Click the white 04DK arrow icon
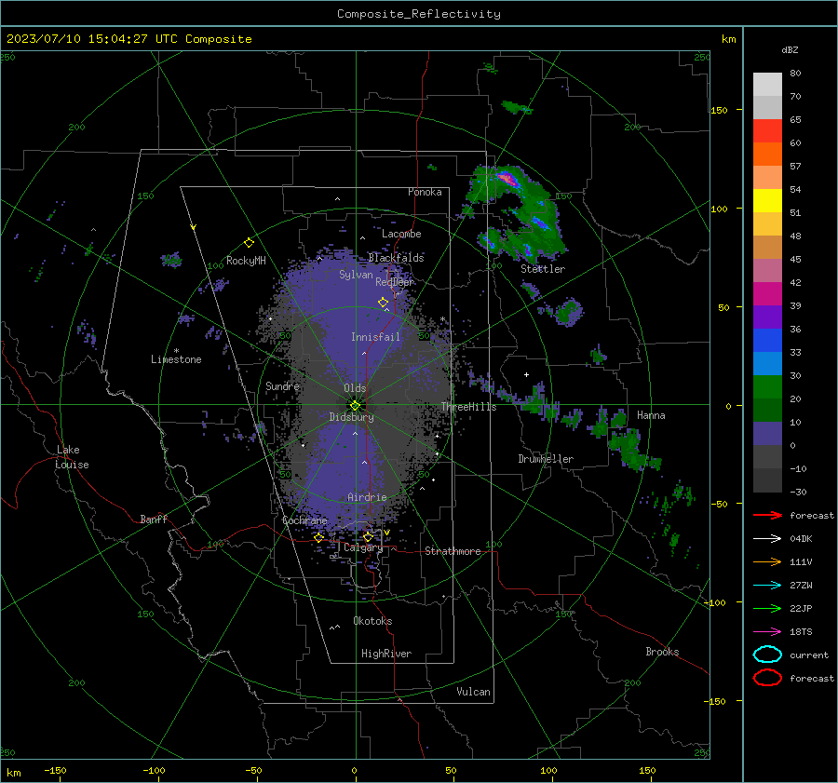838x783 pixels. click(767, 538)
